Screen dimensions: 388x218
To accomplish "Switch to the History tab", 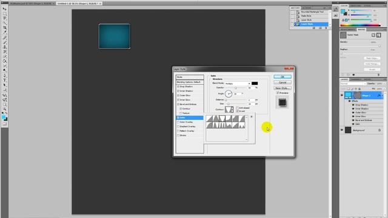I will (x=295, y=8).
